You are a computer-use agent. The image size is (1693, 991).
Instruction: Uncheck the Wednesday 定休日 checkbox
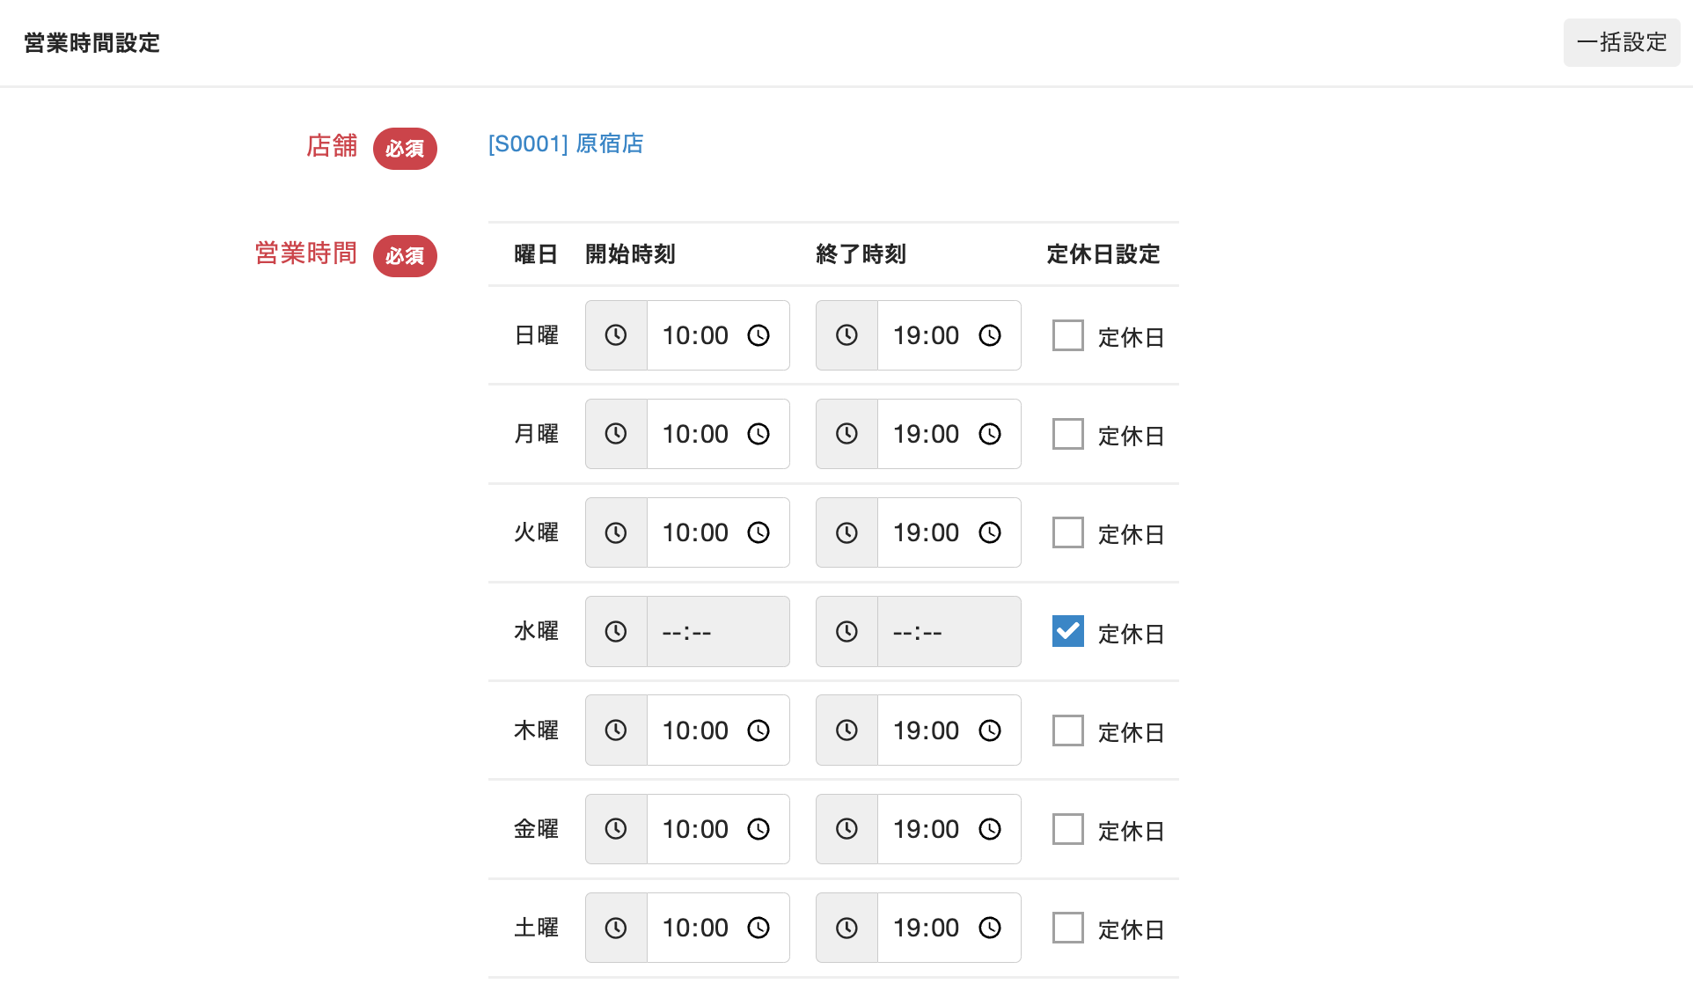point(1068,631)
